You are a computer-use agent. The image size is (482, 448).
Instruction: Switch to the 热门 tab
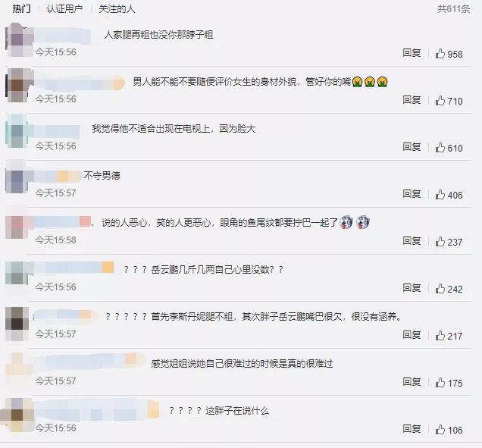click(x=21, y=8)
